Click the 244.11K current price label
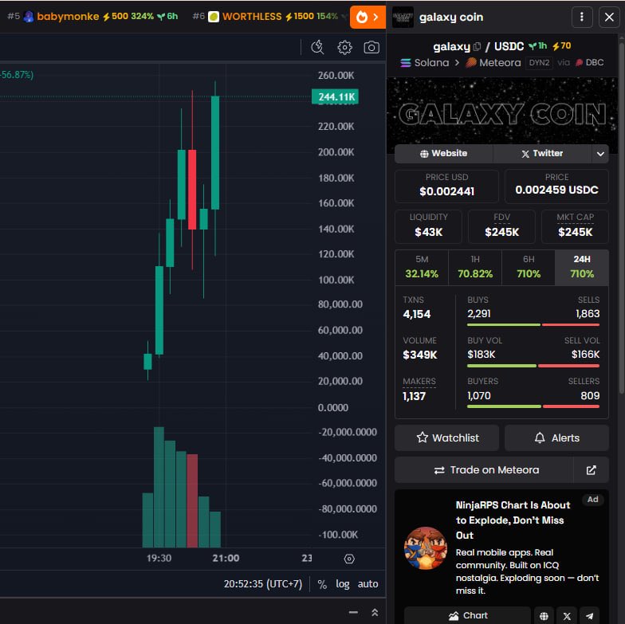This screenshot has height=624, width=625. coord(335,97)
